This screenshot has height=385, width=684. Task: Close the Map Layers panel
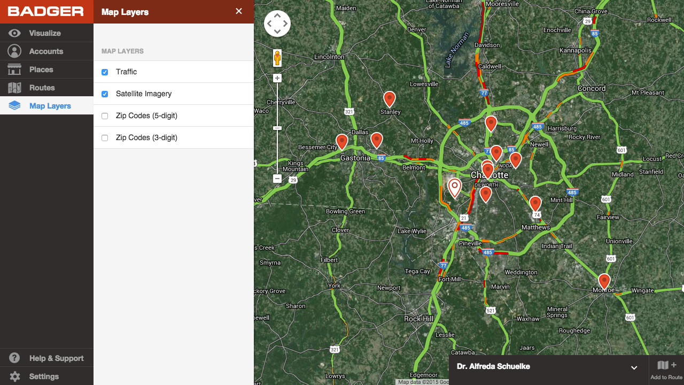(238, 11)
